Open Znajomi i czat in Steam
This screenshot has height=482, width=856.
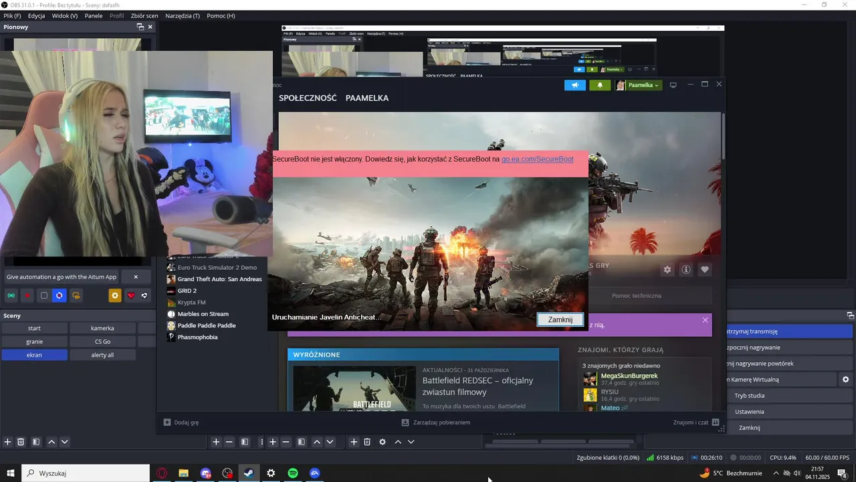696,422
